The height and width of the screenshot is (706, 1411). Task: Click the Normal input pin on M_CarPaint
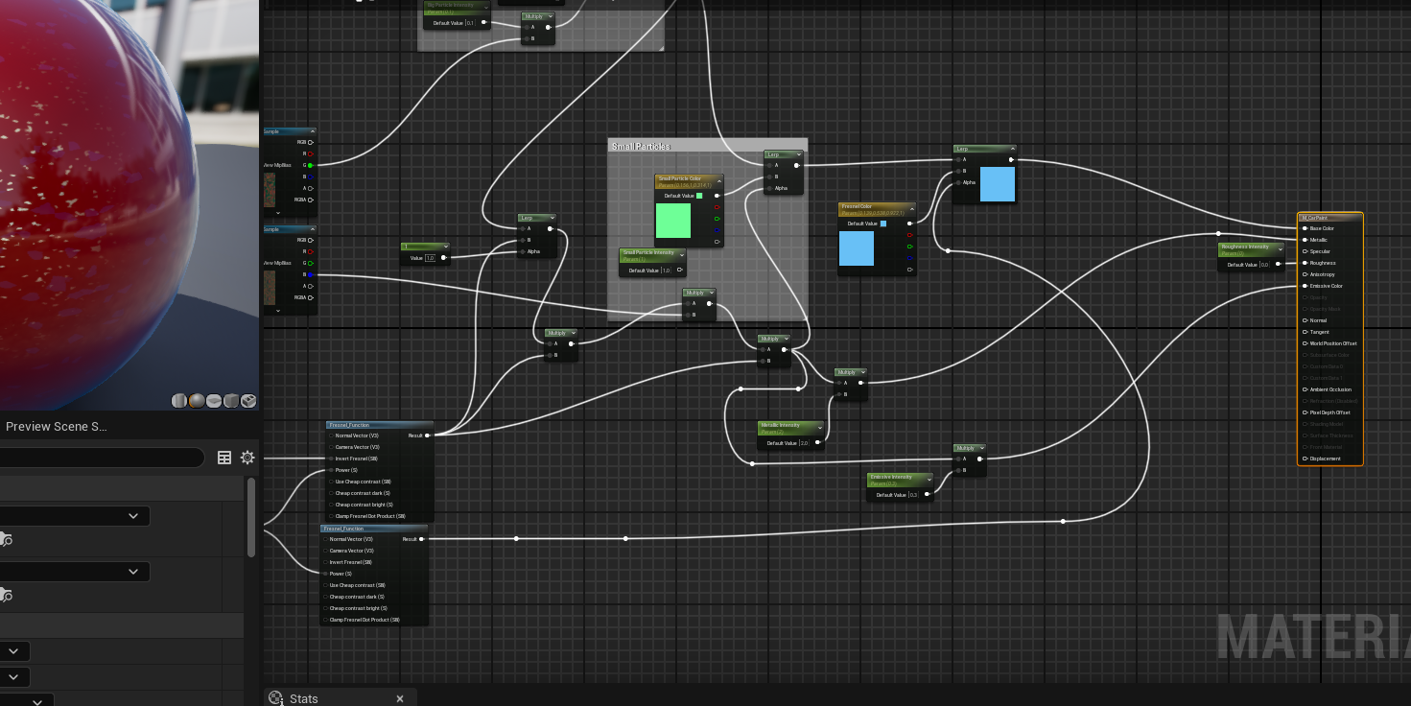coord(1305,320)
